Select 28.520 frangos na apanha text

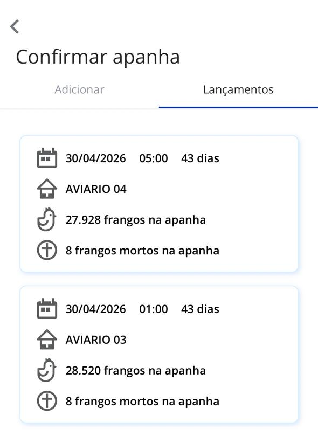(136, 371)
